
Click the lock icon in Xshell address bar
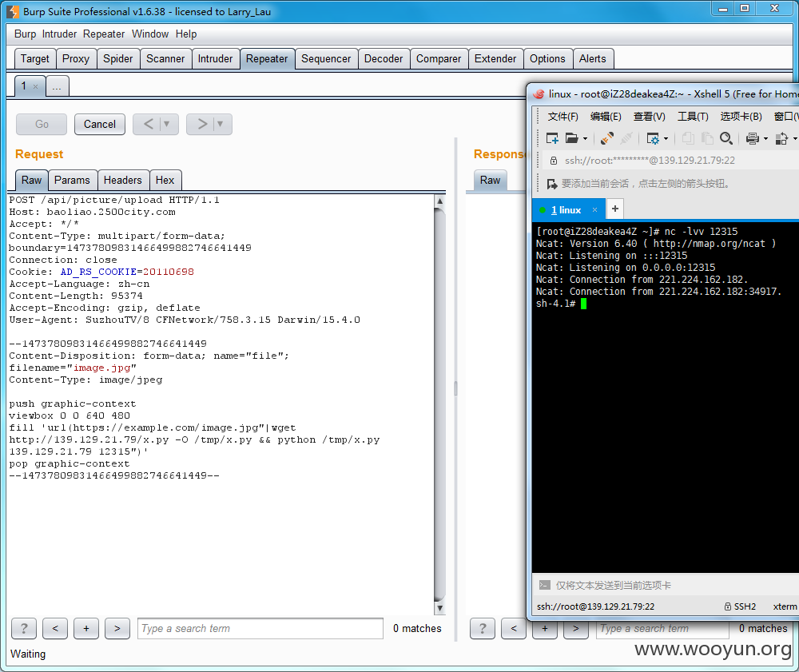point(554,161)
